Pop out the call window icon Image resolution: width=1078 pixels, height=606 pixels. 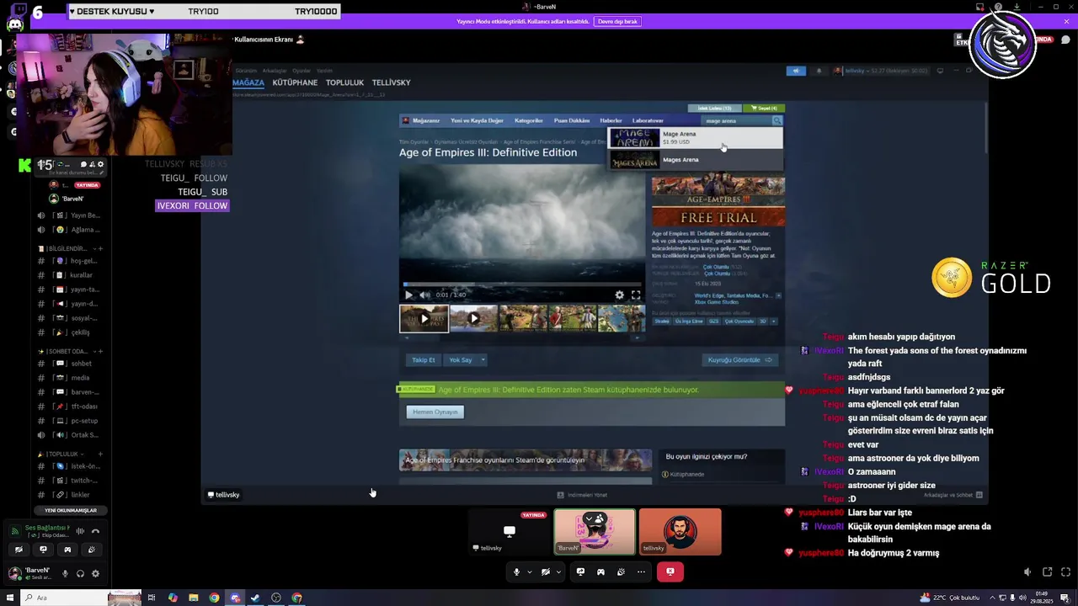click(1047, 572)
